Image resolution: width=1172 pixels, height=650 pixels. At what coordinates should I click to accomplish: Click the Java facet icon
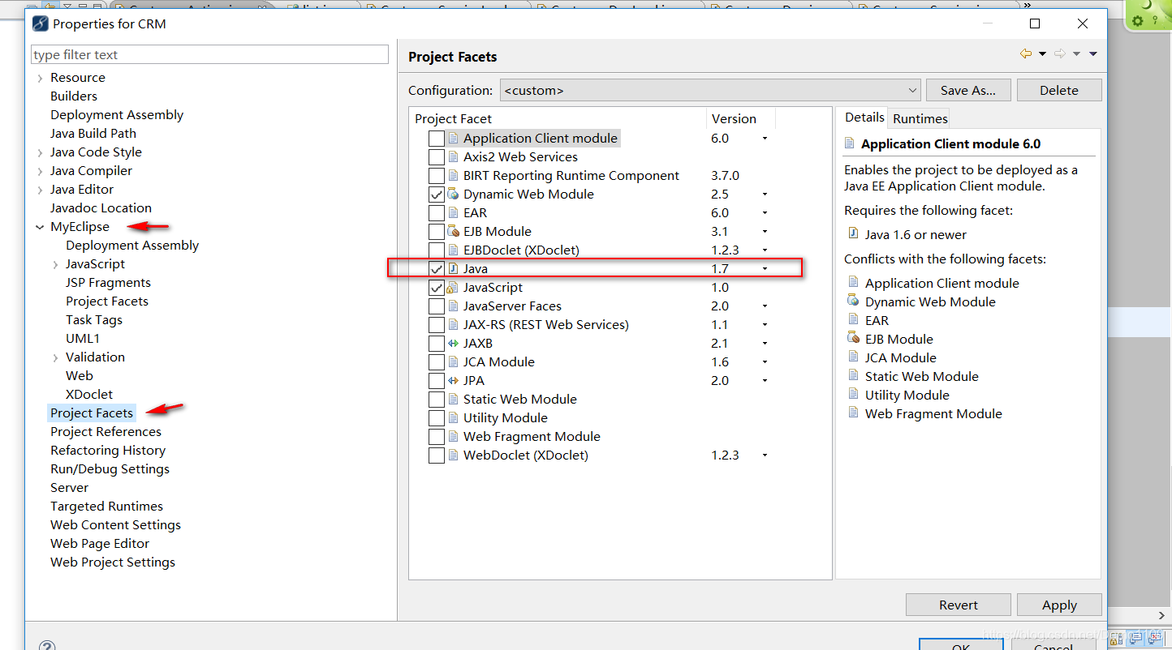tap(454, 268)
